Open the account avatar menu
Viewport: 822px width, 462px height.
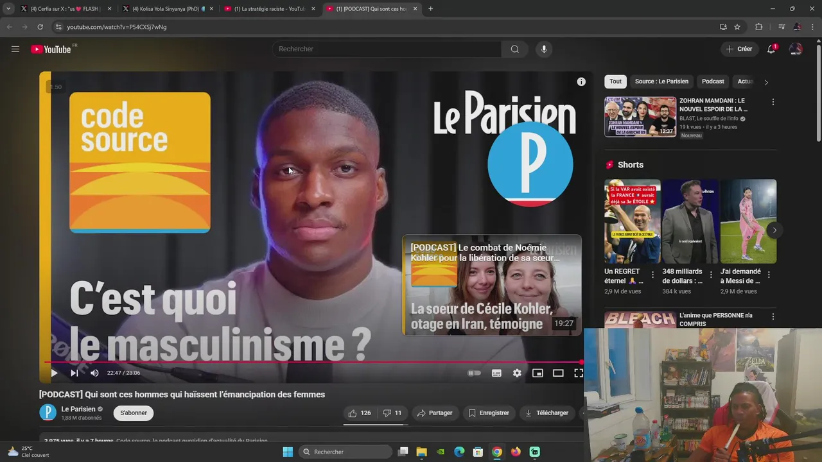[x=796, y=49]
